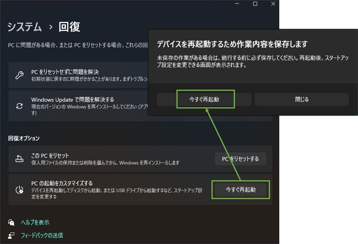Image resolution: width=358 pixels, height=244 pixels.
Task: Click the 回復オプション section heading
Action: pos(24,138)
